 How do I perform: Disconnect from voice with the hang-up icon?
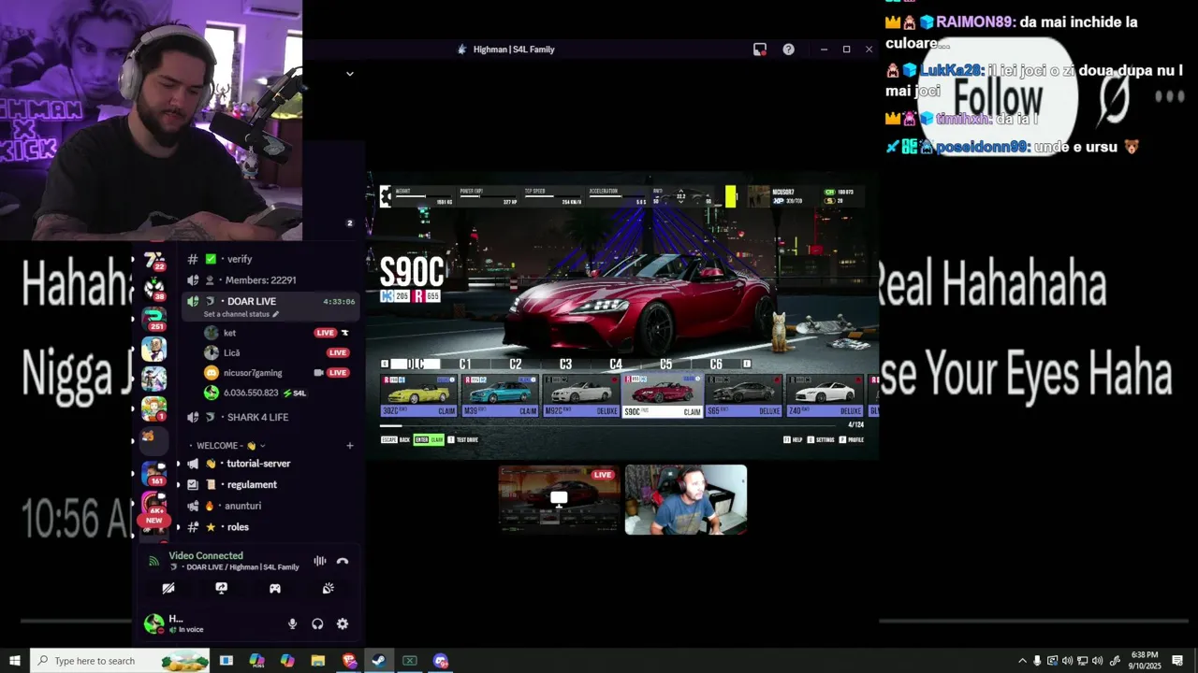tap(343, 561)
